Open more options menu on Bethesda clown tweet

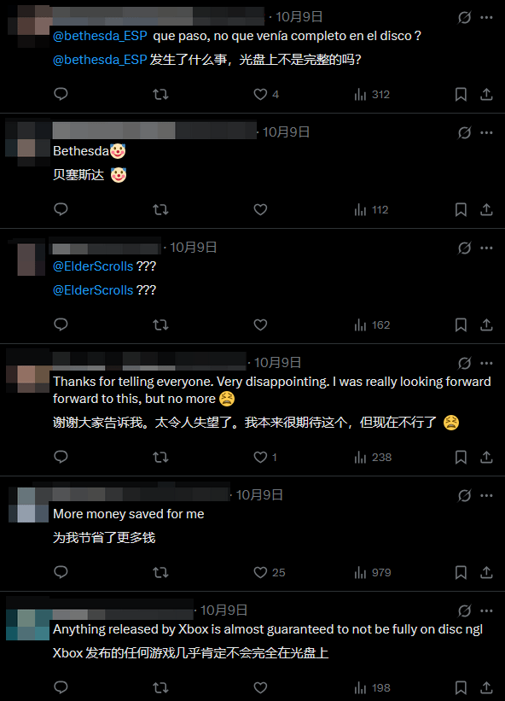tap(486, 133)
